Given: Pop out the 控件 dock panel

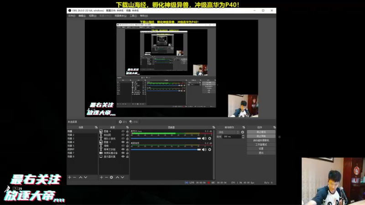Looking at the screenshot, I should pyautogui.click(x=275, y=128).
